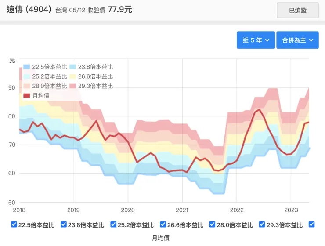Click the 2018 x-axis label
Image resolution: width=325 pixels, height=246 pixels.
(x=19, y=210)
